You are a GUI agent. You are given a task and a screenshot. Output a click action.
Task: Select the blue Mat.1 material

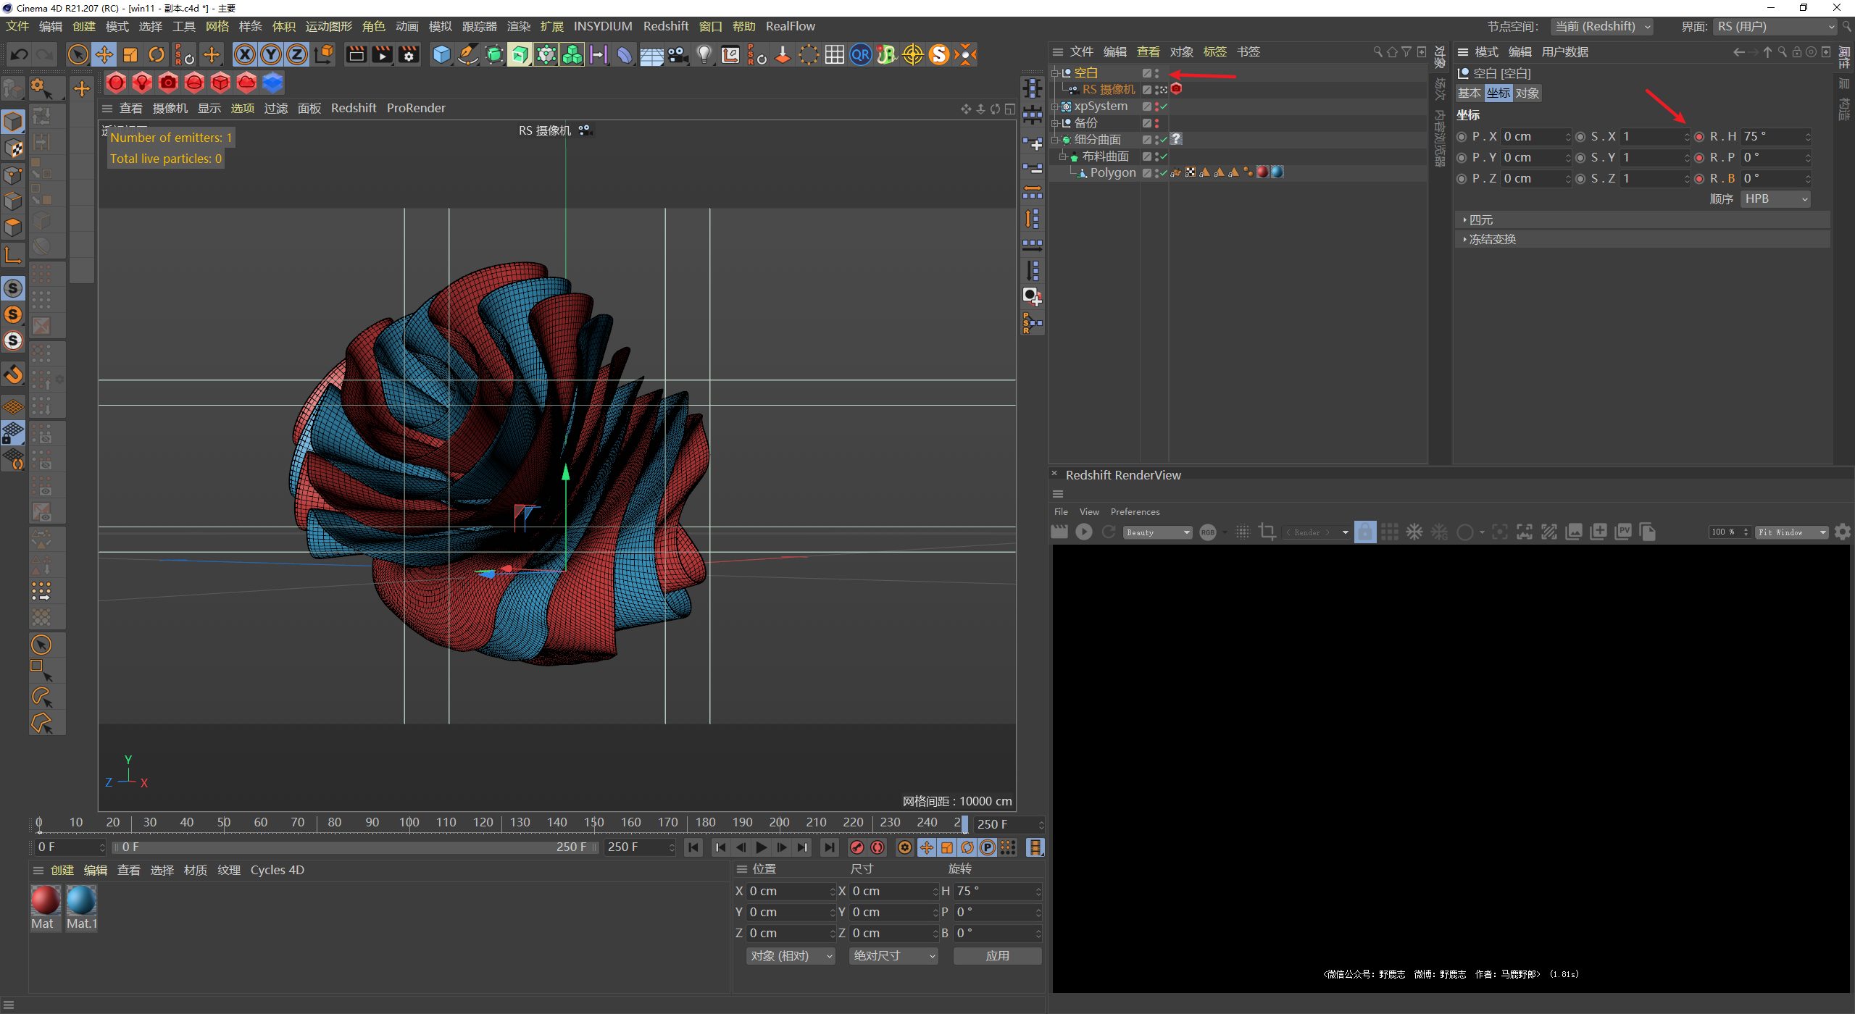(81, 908)
